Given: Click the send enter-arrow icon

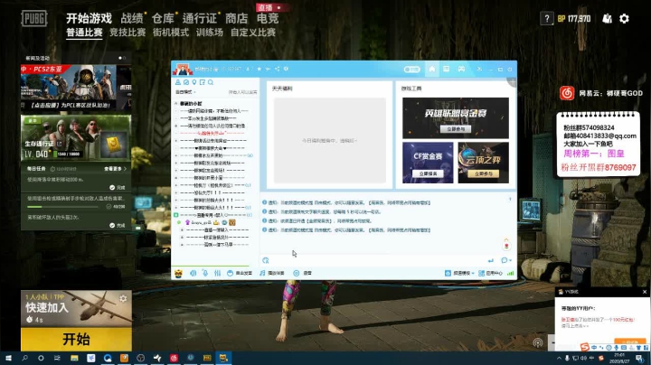Looking at the screenshot, I should click(491, 260).
